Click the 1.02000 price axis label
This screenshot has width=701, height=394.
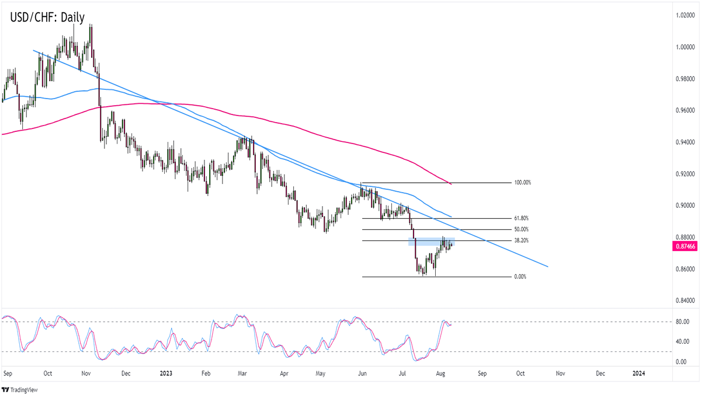[x=682, y=15]
